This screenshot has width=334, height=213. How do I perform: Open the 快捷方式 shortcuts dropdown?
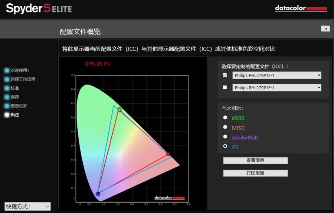click(27, 206)
